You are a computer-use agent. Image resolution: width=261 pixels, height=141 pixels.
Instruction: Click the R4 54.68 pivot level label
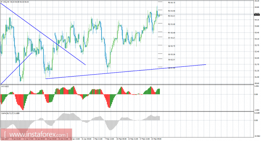pos(172,11)
